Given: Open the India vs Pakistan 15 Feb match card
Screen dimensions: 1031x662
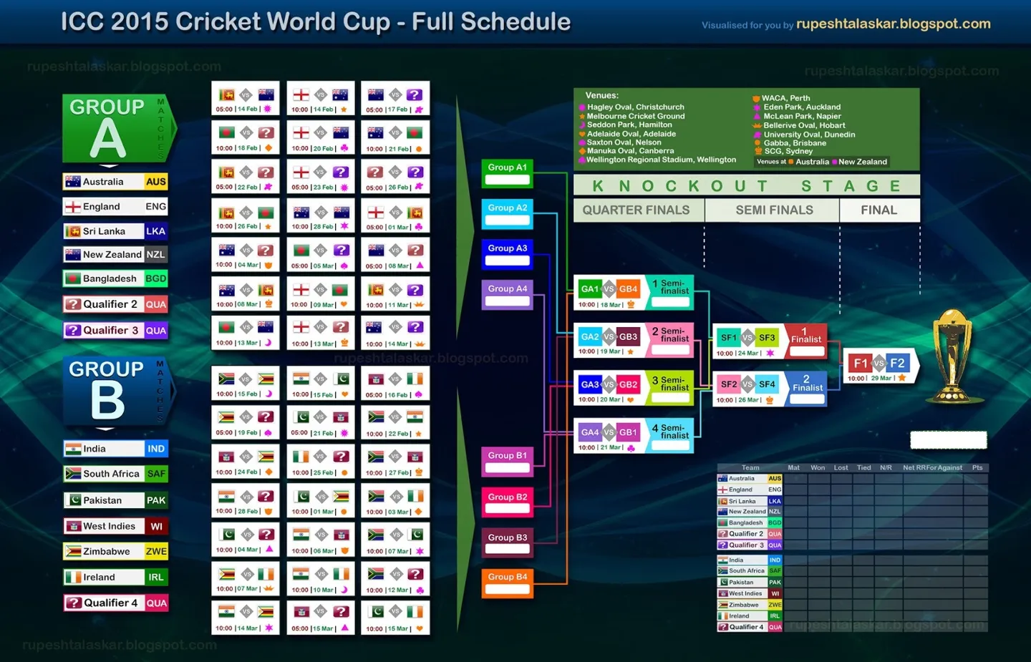Looking at the screenshot, I should point(321,383).
